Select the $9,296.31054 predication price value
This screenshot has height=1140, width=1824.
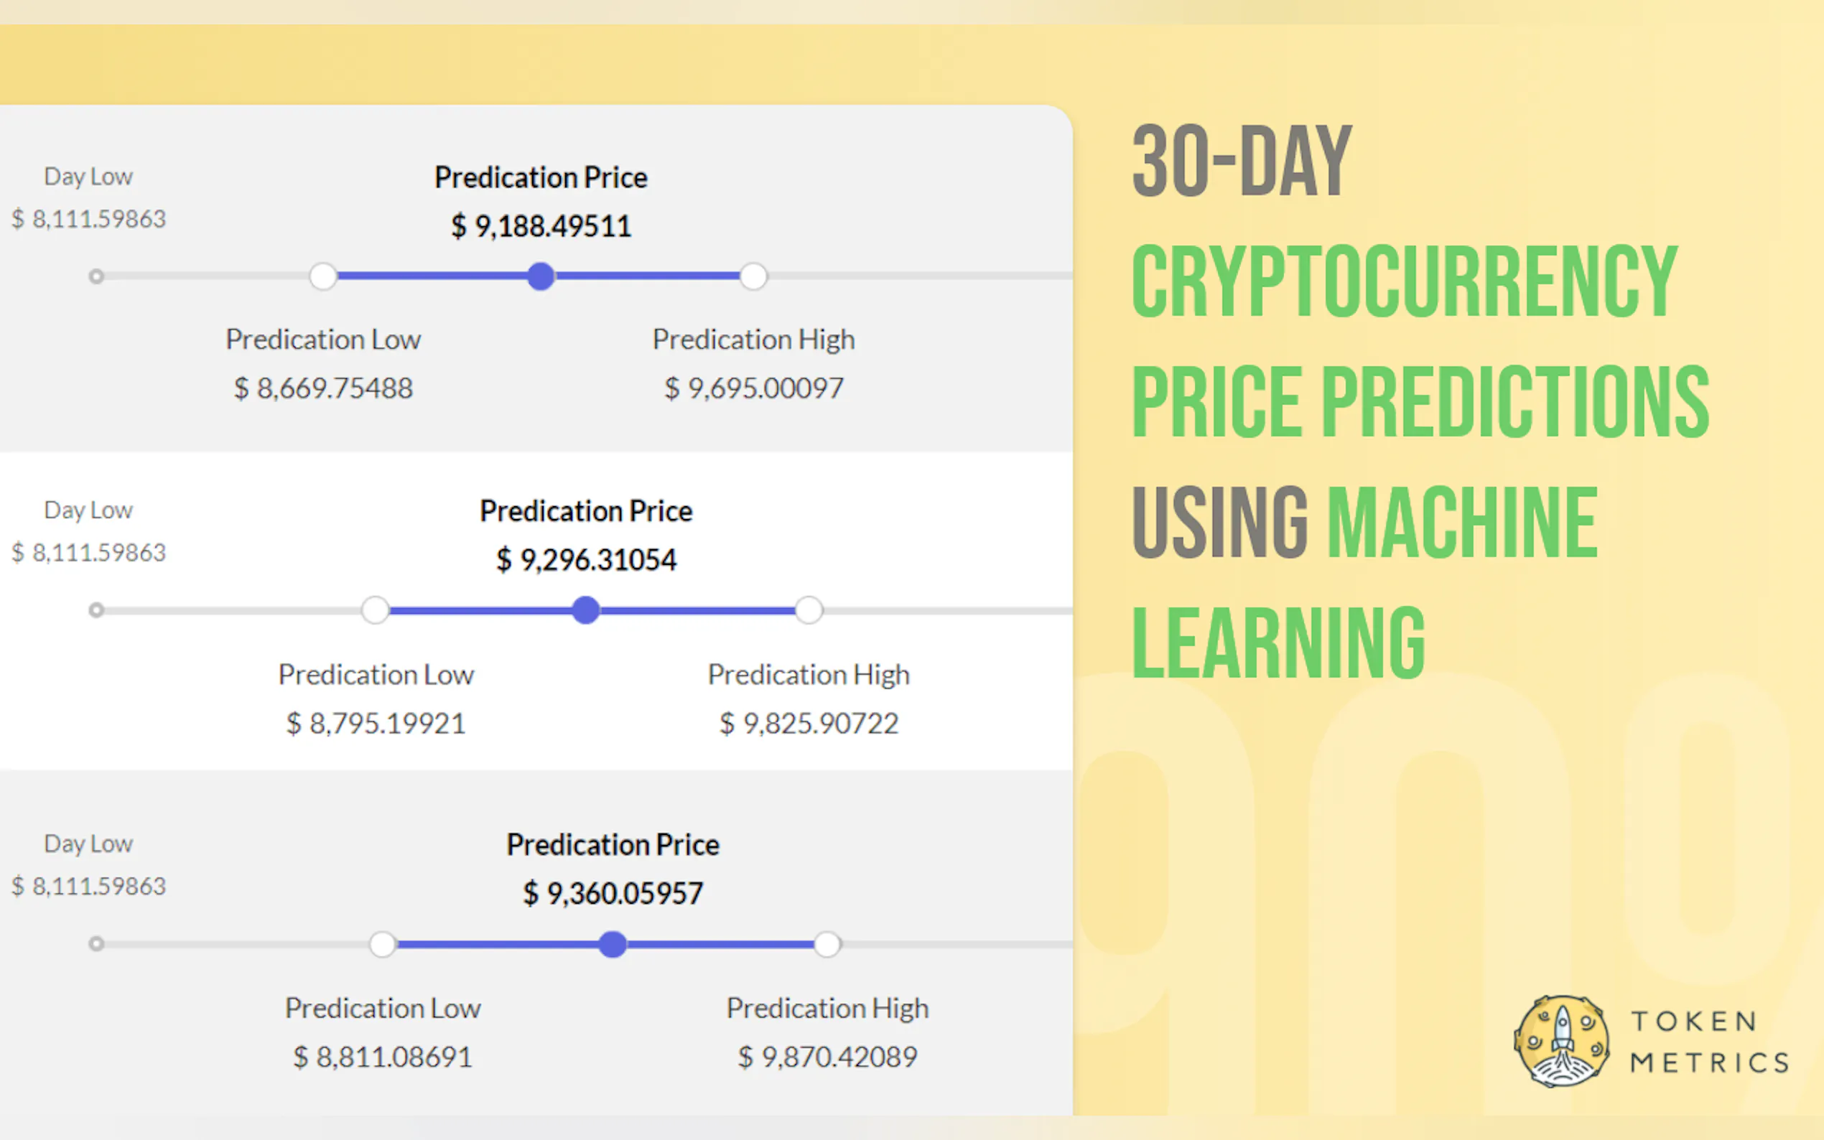pyautogui.click(x=586, y=560)
